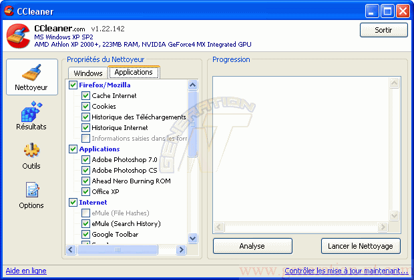Toggle Historique Internet checkbox
This screenshot has width=414, height=280.
pyautogui.click(x=85, y=127)
